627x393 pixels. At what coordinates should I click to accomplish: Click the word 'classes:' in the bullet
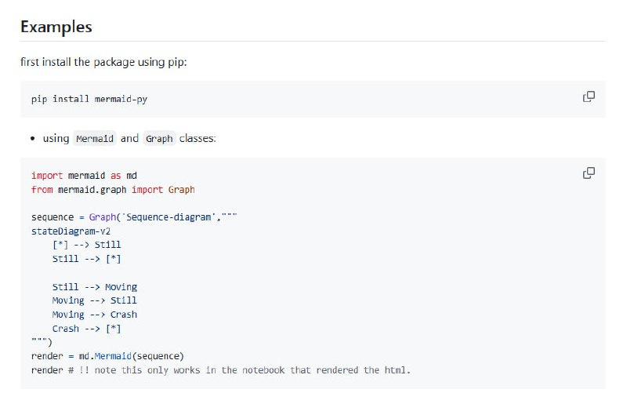tap(198, 139)
